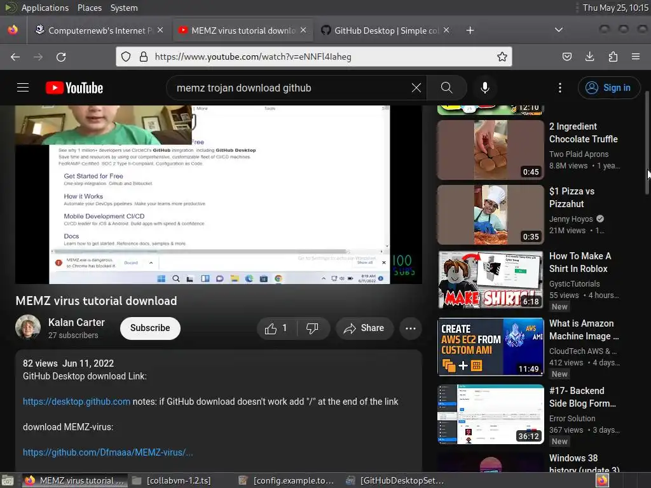Click the page vertical scrollbar
The image size is (651, 488).
(x=648, y=143)
